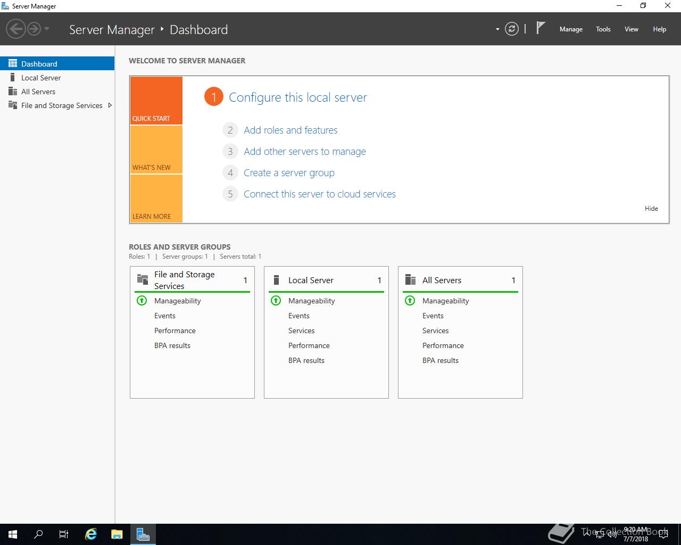The height and width of the screenshot is (545, 681).
Task: Click the step 4 number circle
Action: [230, 172]
